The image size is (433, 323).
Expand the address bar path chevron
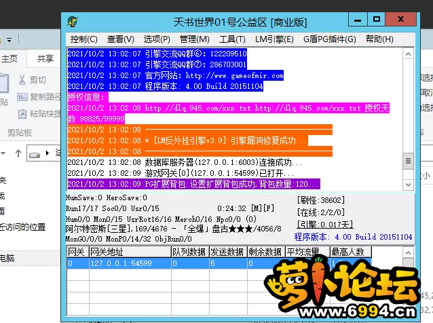point(48,153)
